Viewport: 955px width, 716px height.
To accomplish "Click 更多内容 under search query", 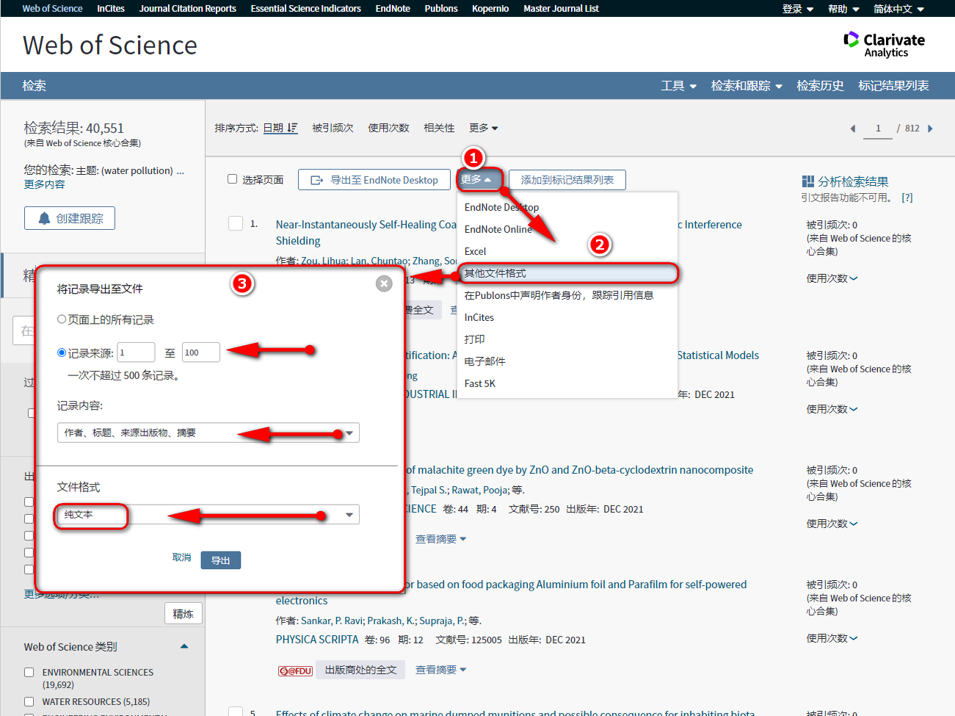I will coord(44,184).
